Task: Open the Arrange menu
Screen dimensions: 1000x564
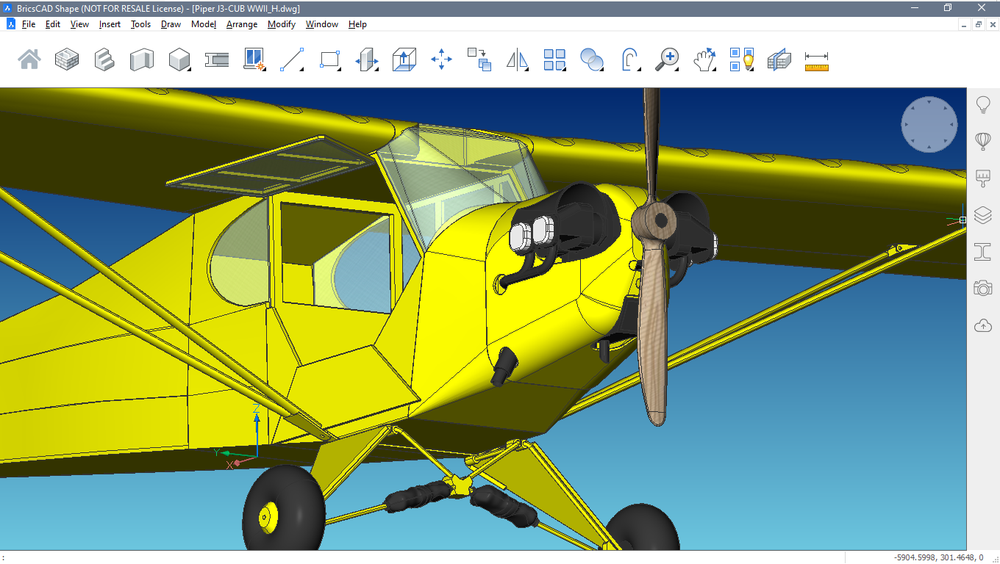Action: (x=242, y=24)
